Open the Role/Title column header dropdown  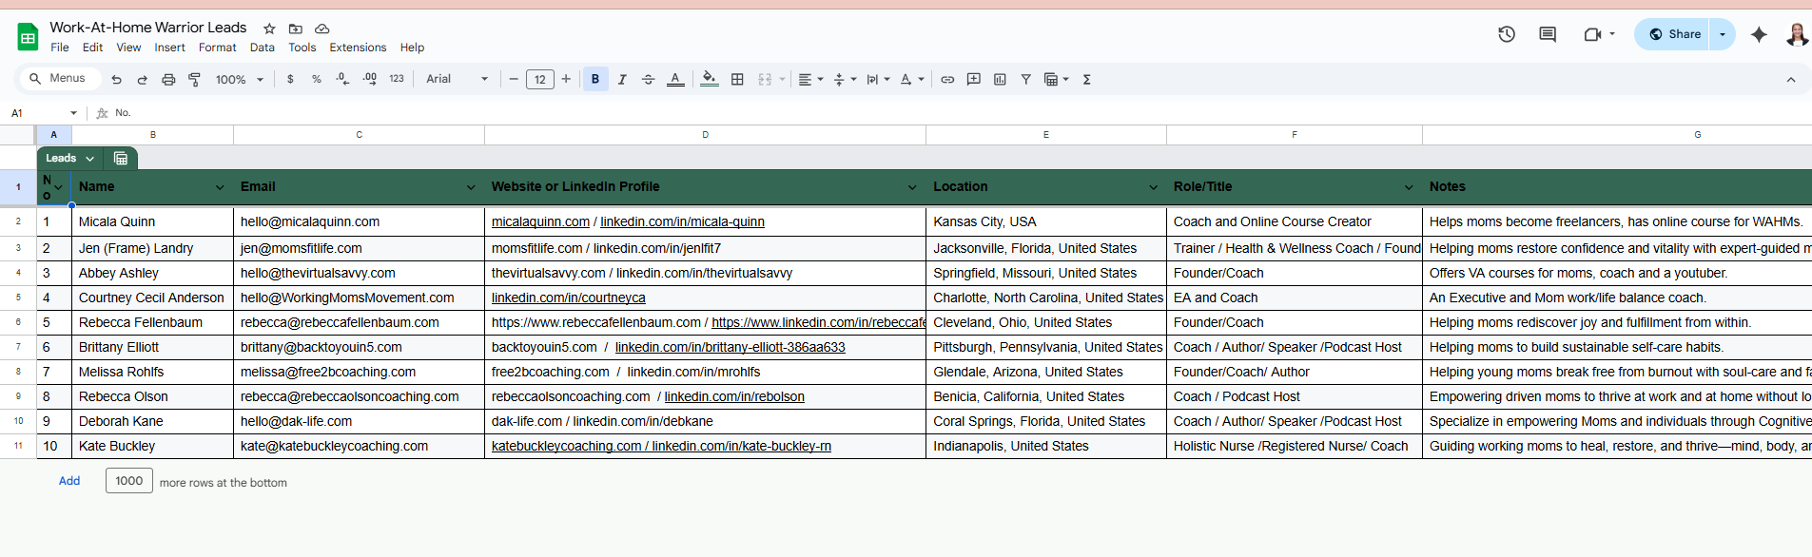click(x=1409, y=187)
